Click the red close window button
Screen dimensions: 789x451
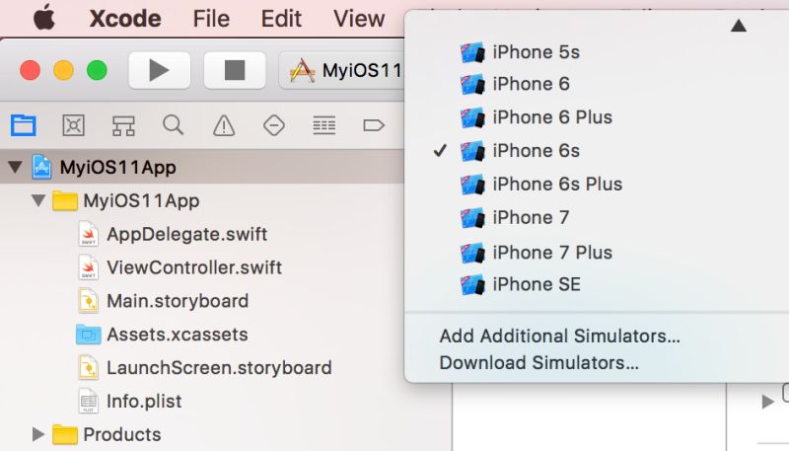tap(31, 70)
